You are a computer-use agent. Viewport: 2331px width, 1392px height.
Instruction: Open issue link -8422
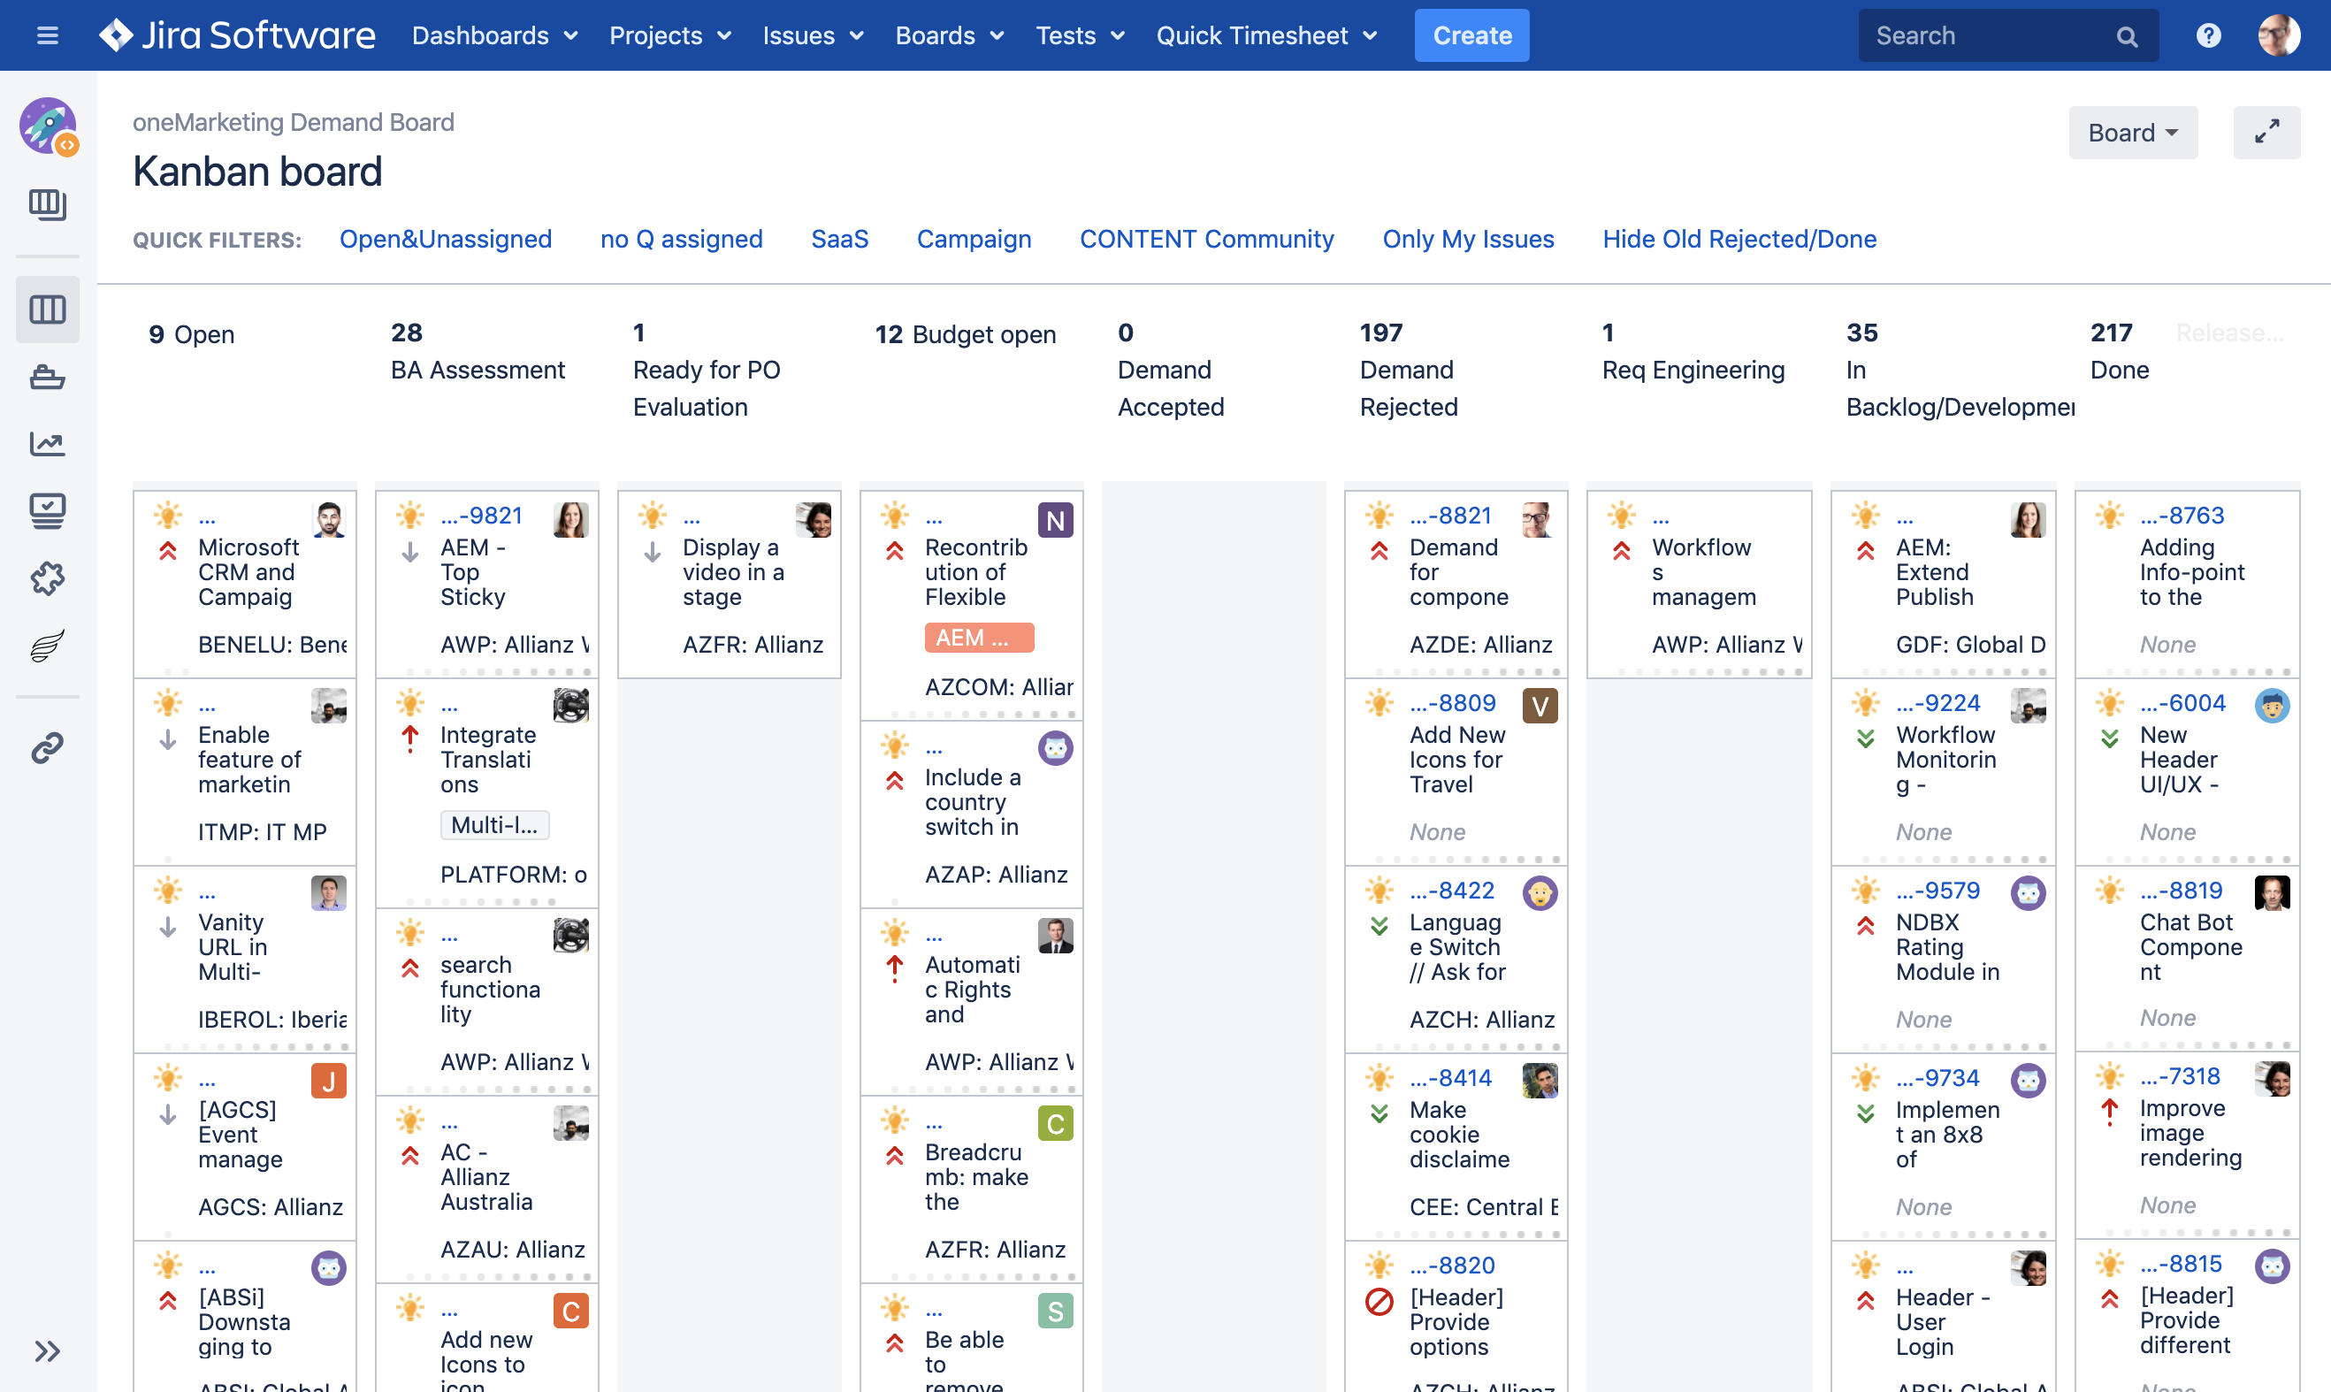(1451, 891)
